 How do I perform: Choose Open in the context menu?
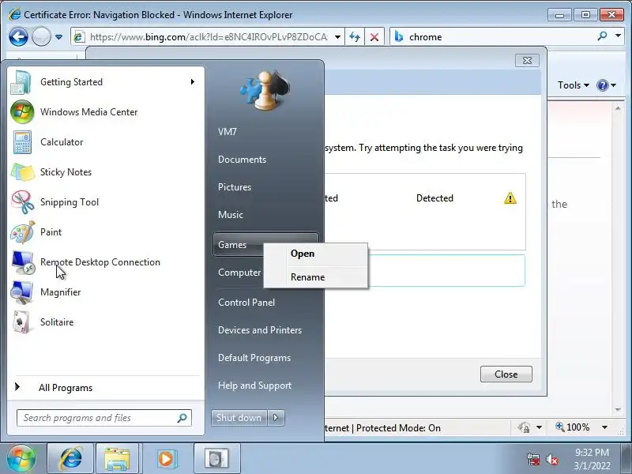(315, 254)
